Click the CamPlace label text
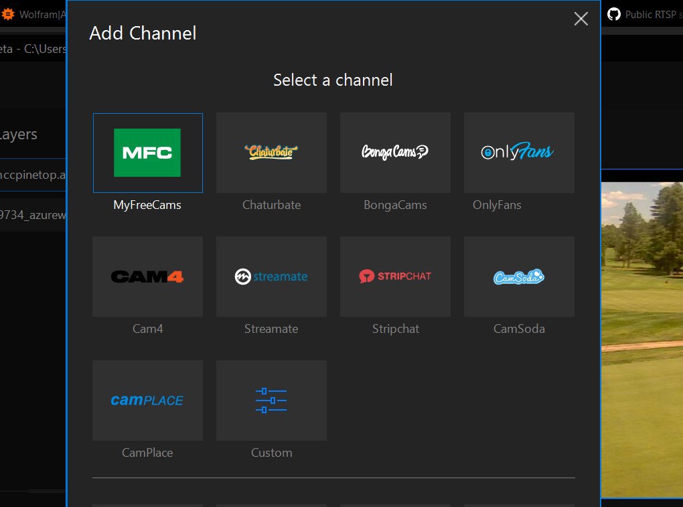This screenshot has height=507, width=683. coord(147,453)
